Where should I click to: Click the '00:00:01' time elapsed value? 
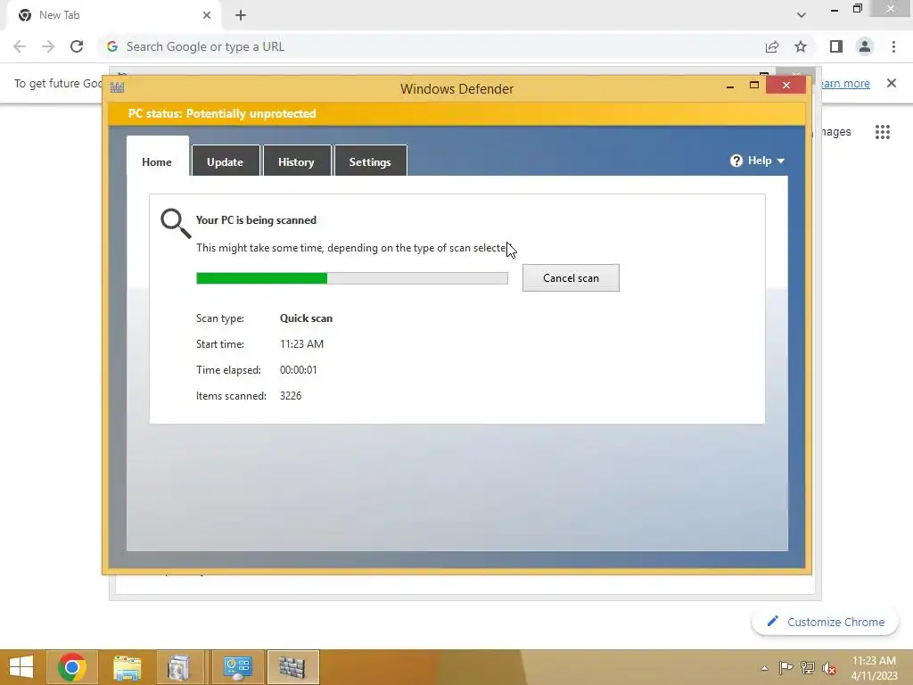point(298,369)
